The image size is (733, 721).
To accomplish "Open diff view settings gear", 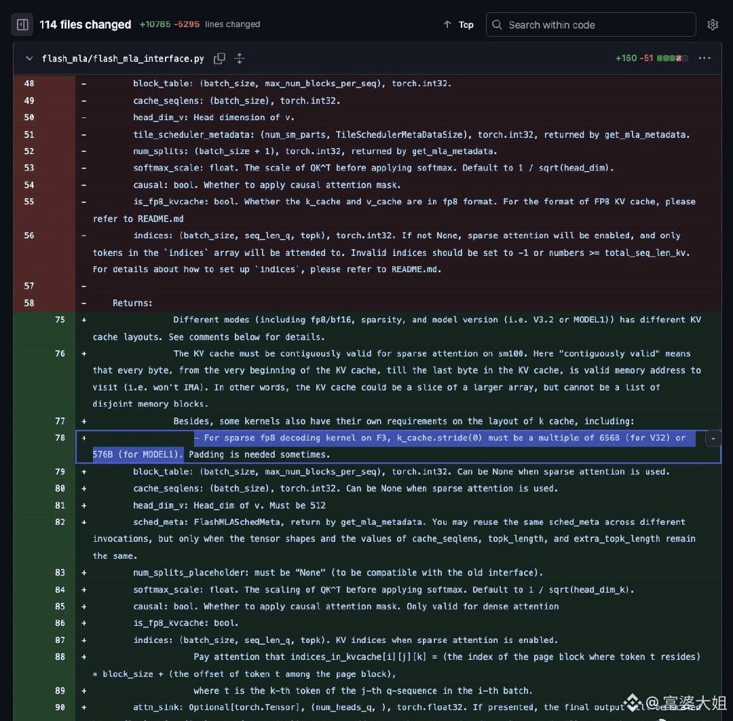I will [713, 25].
